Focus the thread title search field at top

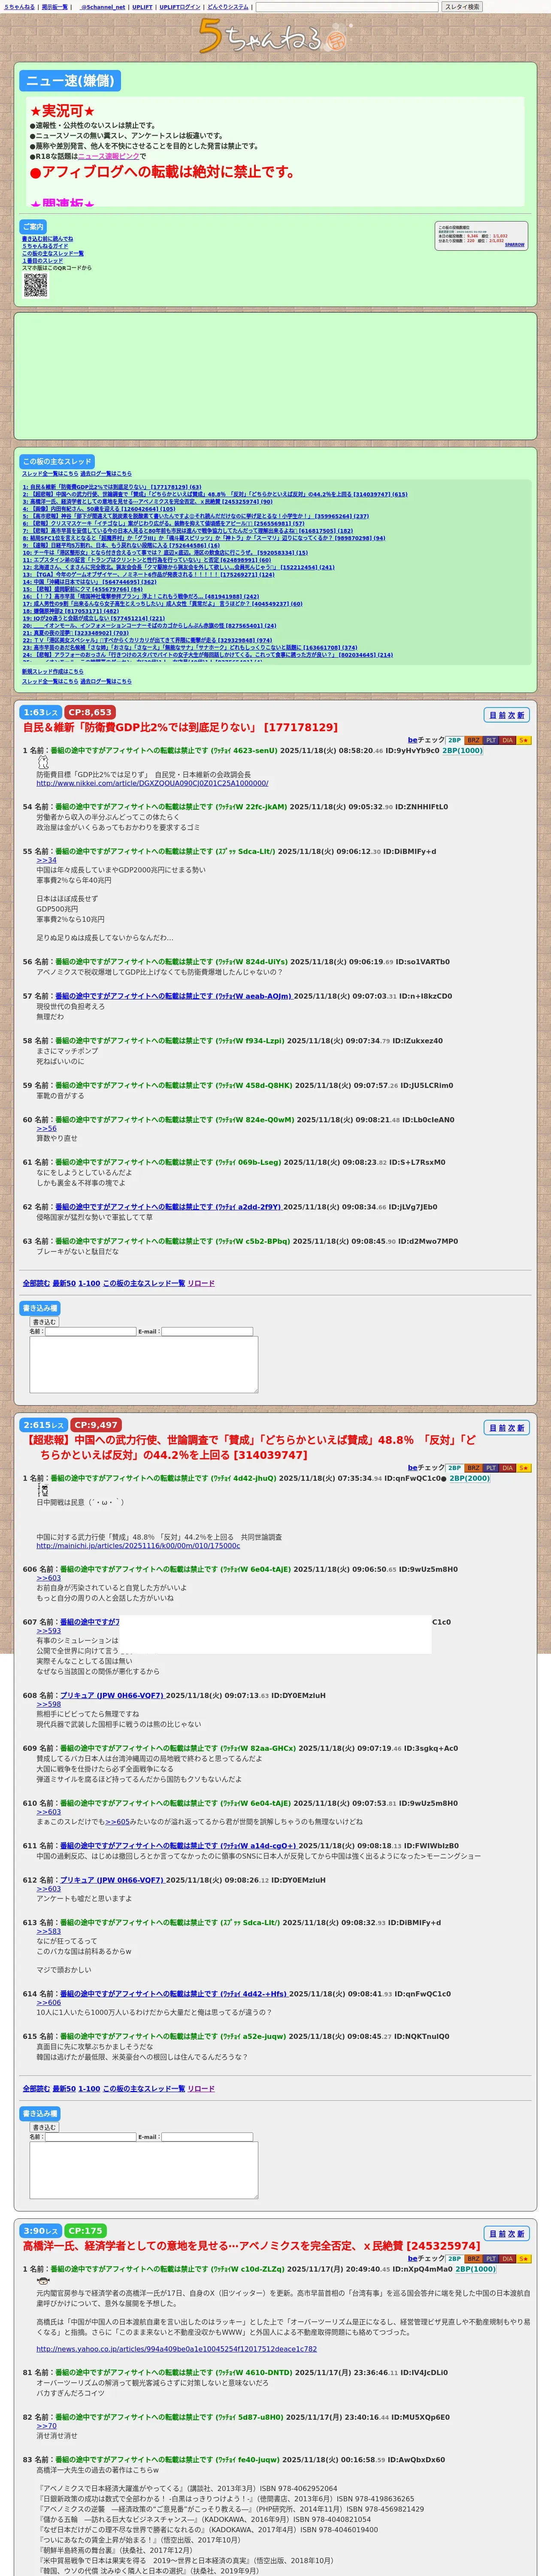[x=348, y=6]
